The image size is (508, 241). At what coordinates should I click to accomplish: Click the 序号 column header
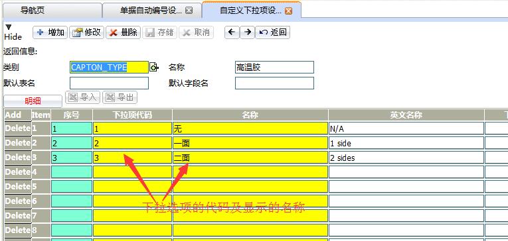(x=72, y=115)
